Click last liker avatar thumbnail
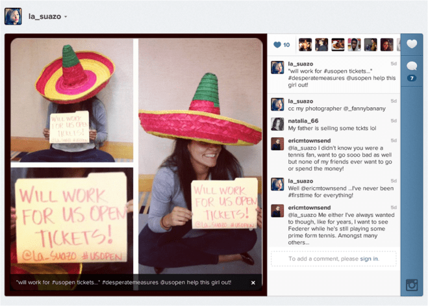 [386, 45]
